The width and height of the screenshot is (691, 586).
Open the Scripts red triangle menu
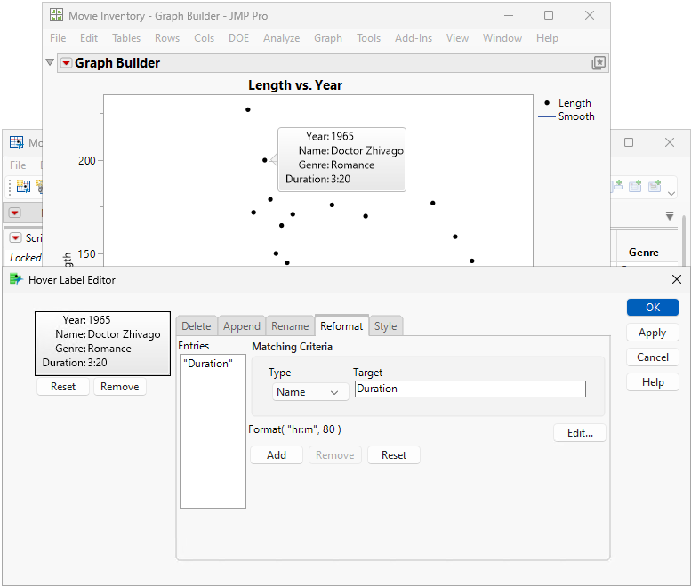pos(16,238)
